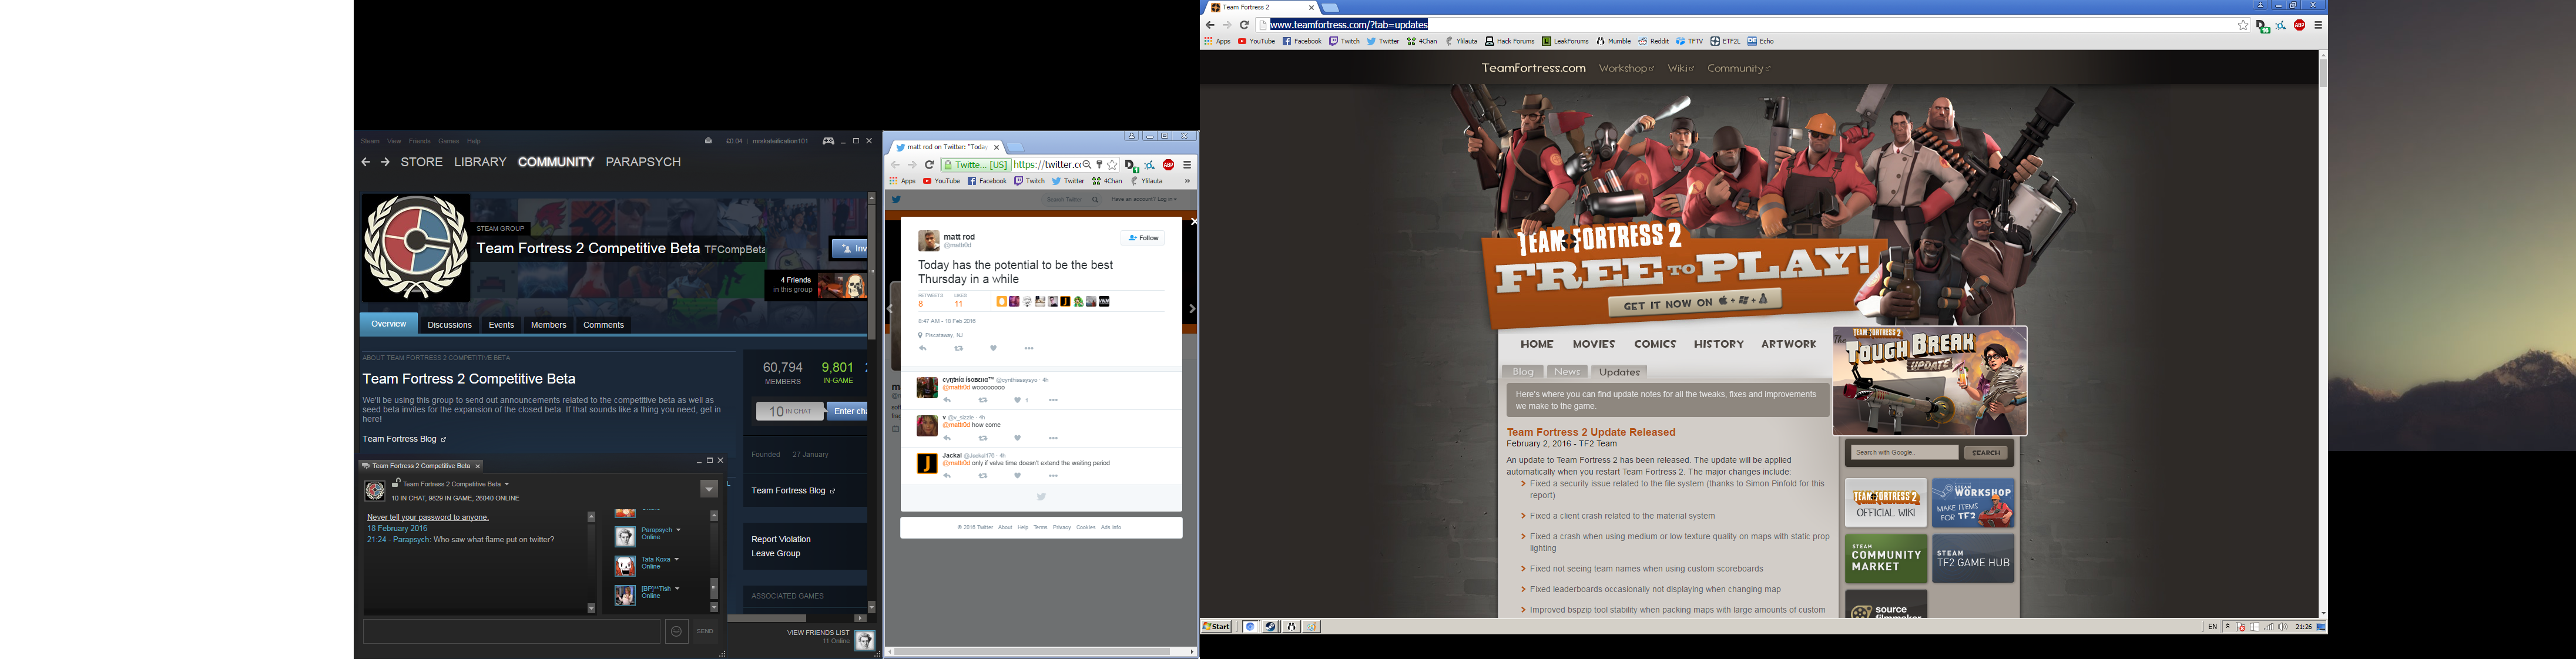Open the chat options dropdown arrow button

pyautogui.click(x=709, y=489)
